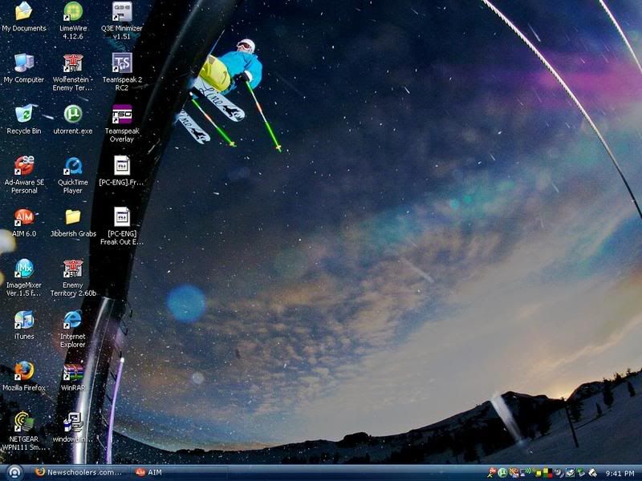Open the LimeWire 4.12.6 shortcut
Viewport: 642px width, 481px height.
pos(73,12)
